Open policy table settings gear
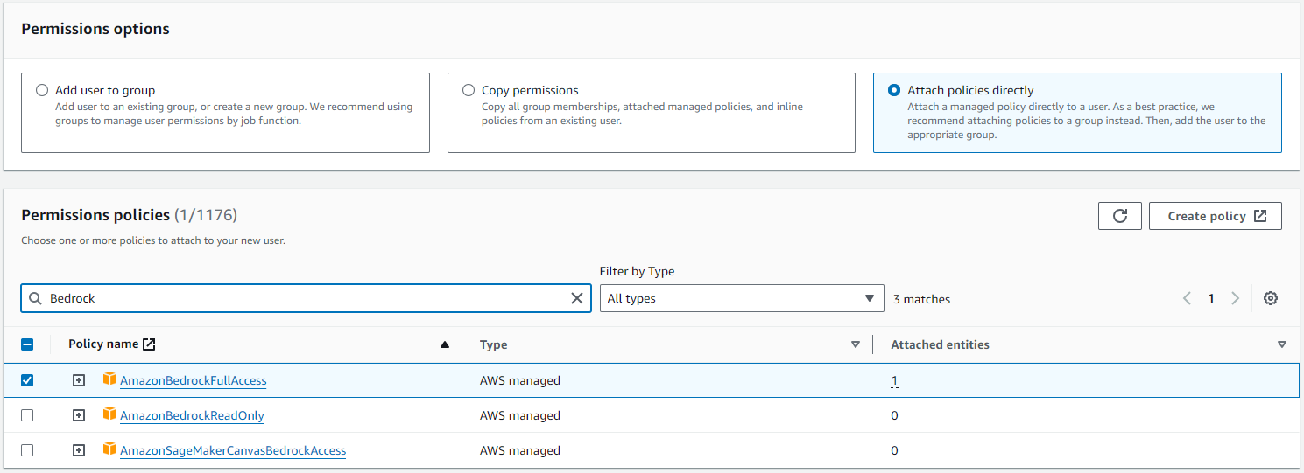 tap(1271, 298)
